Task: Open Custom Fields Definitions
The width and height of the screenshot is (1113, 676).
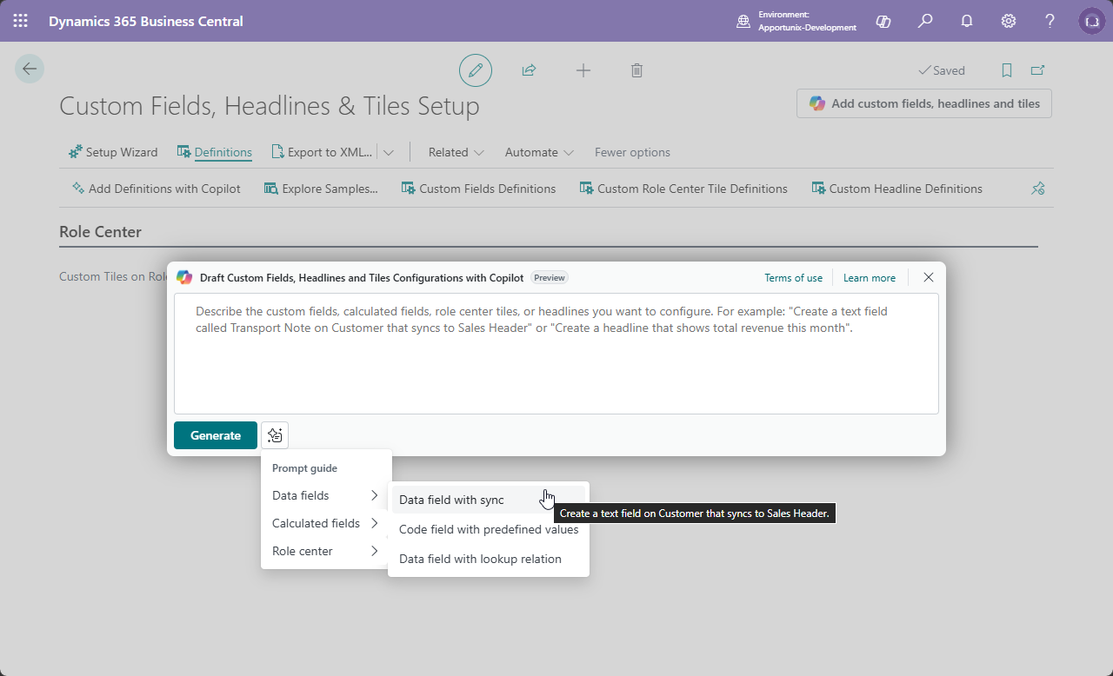Action: (x=478, y=189)
